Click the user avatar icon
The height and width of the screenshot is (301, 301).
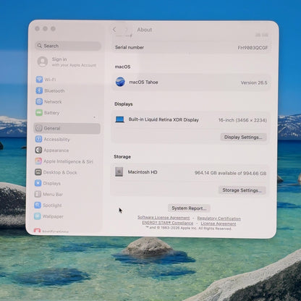[x=43, y=62]
